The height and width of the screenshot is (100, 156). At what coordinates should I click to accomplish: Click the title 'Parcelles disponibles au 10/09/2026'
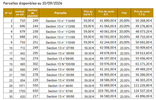[x=33, y=3]
